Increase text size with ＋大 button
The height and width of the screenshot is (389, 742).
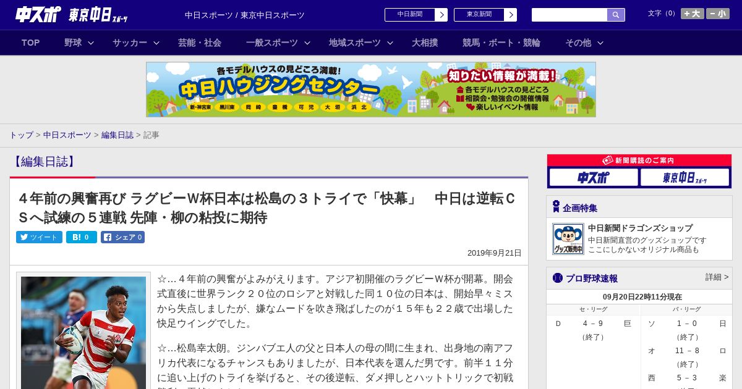(x=692, y=14)
